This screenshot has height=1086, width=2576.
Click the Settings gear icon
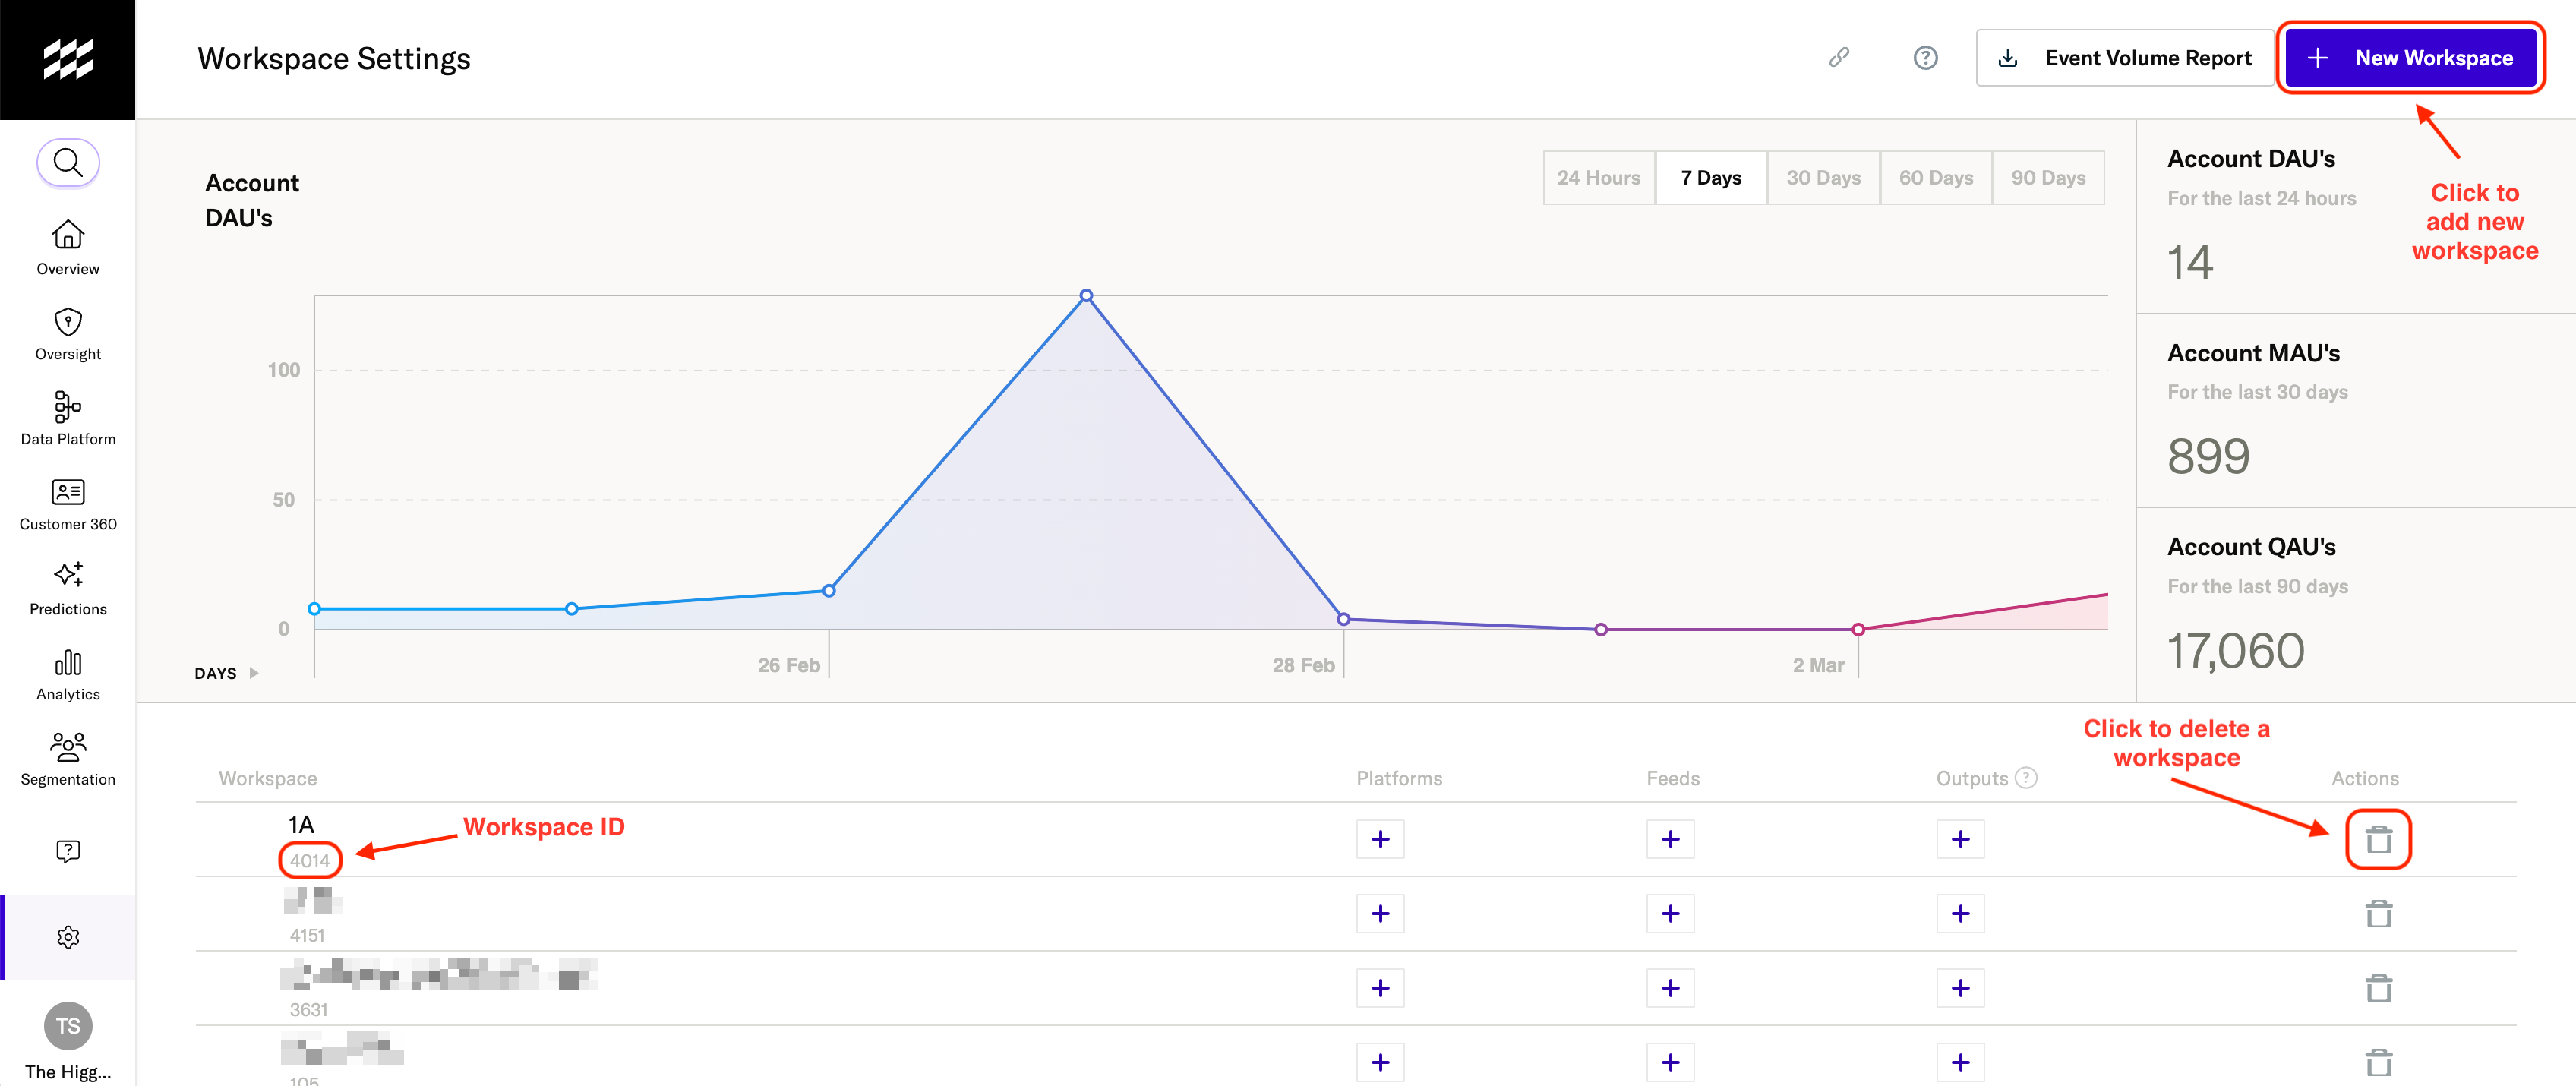coord(66,936)
